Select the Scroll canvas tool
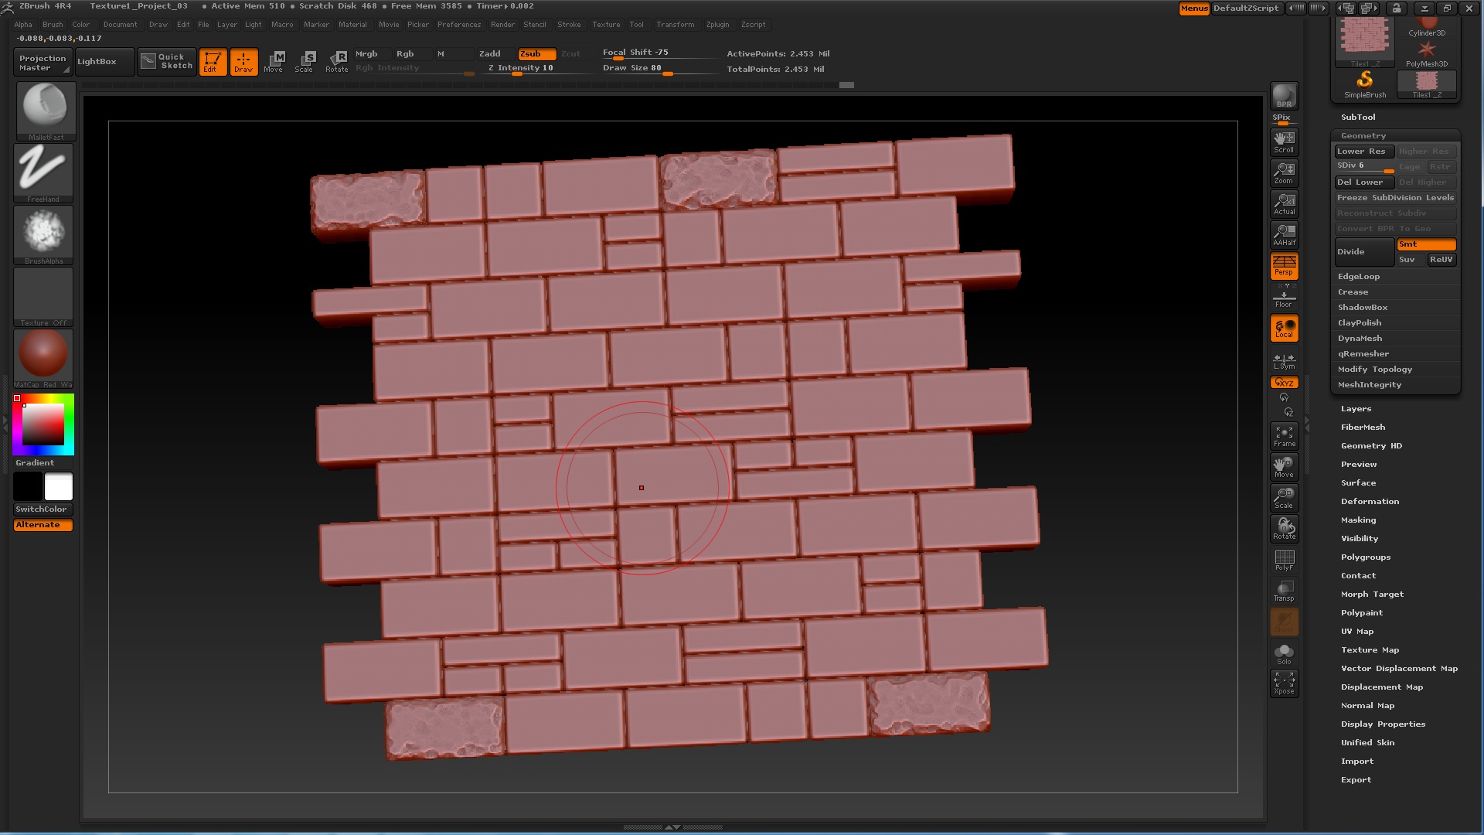Viewport: 1484px width, 835px height. pyautogui.click(x=1284, y=141)
